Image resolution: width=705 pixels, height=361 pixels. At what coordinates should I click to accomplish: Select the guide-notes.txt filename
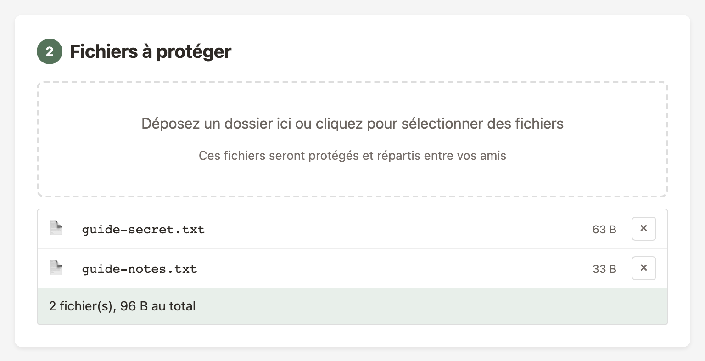[x=139, y=269]
